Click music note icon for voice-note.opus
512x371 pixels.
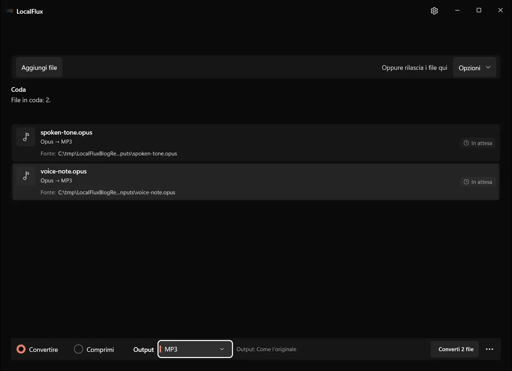point(26,175)
